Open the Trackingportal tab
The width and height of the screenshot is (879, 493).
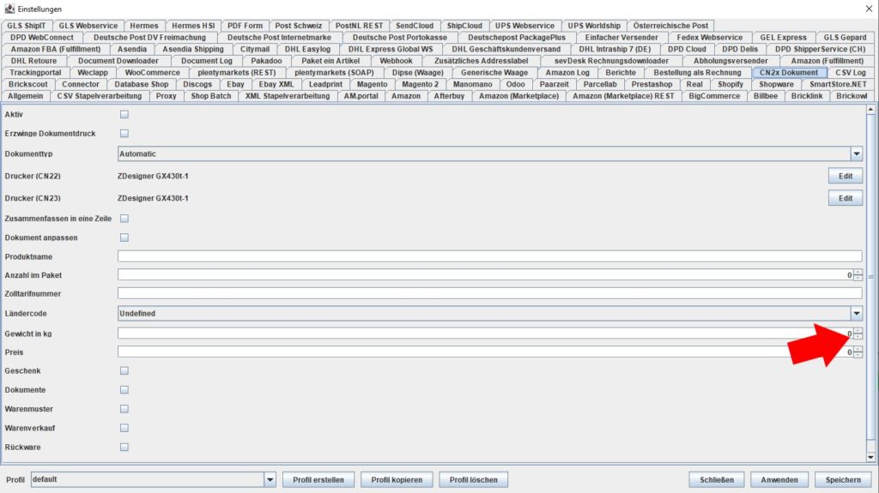[35, 72]
